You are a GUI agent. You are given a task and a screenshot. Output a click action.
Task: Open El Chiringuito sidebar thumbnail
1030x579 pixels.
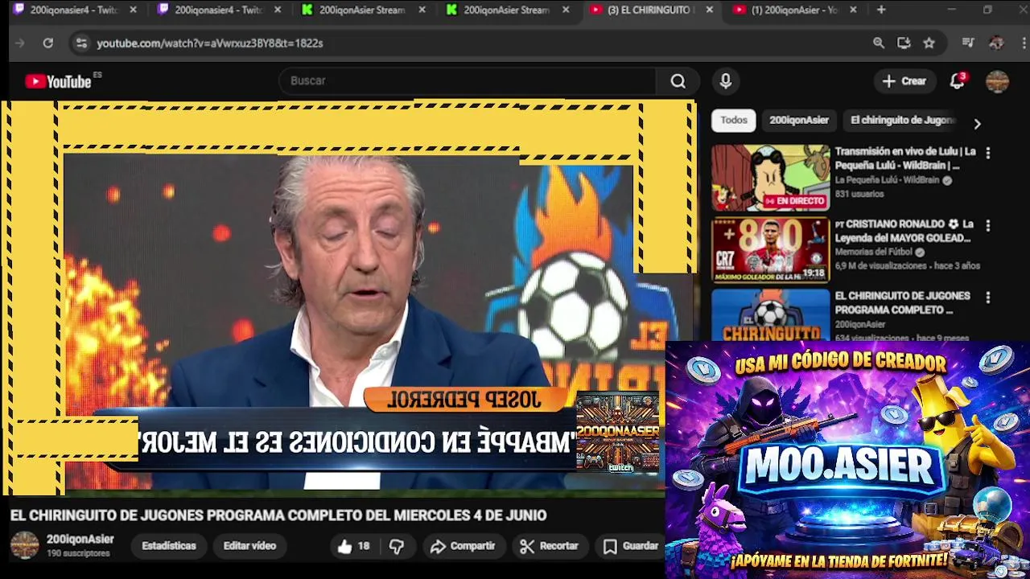pos(770,314)
